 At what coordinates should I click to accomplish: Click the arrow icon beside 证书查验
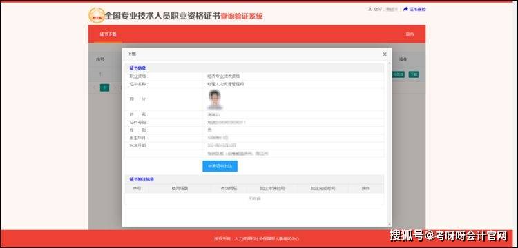(x=405, y=9)
